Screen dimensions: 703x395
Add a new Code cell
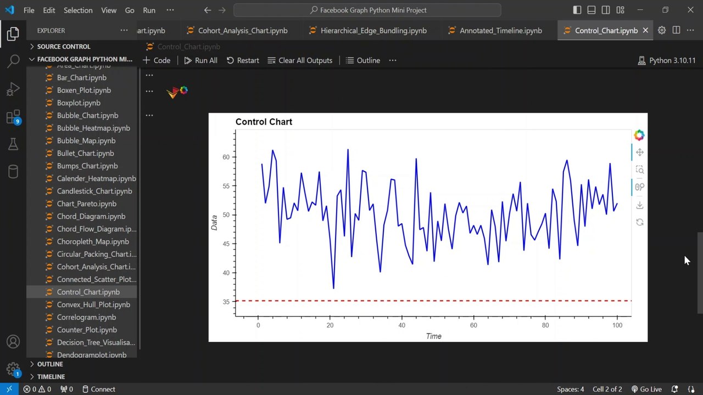(x=157, y=60)
